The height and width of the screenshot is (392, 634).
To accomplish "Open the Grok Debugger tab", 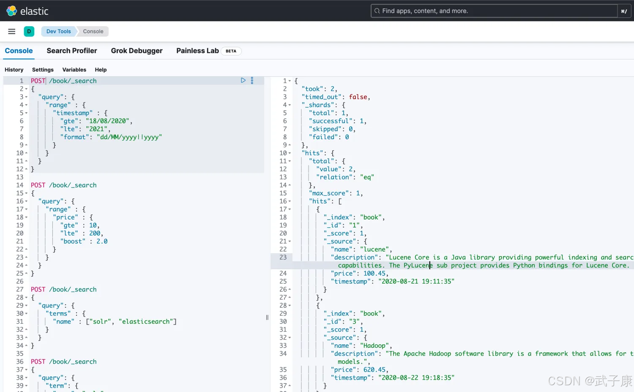I will (137, 51).
